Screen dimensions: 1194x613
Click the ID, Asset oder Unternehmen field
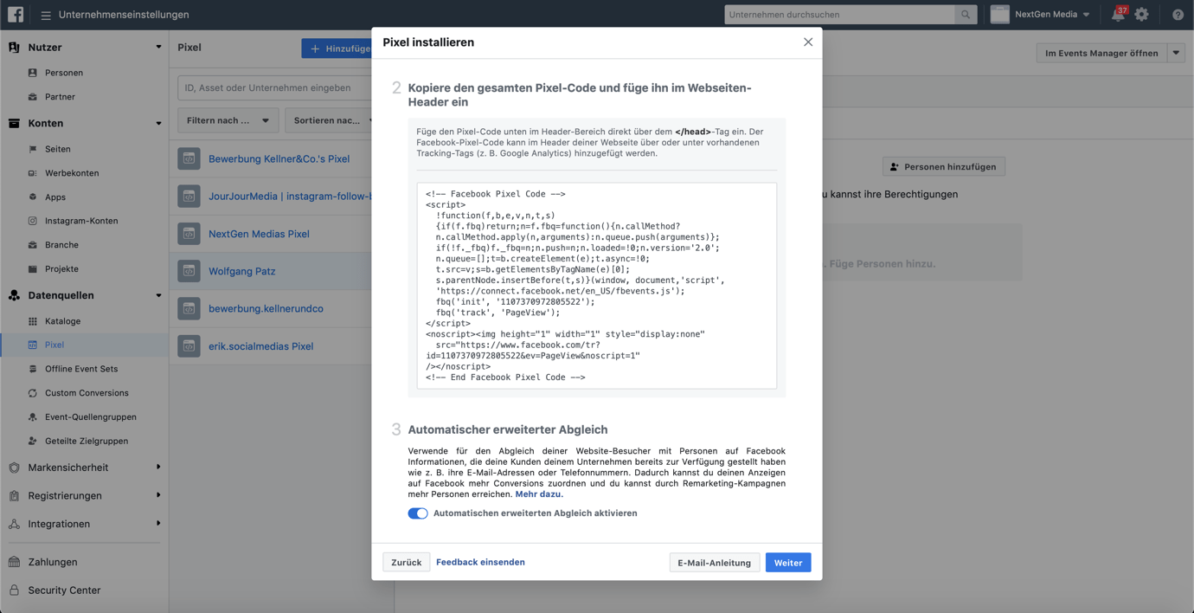[x=275, y=87]
